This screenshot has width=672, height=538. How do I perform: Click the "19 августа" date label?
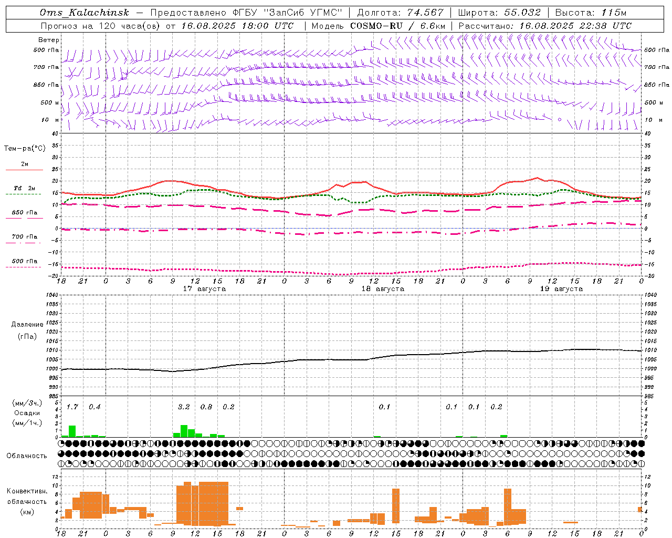(561, 289)
